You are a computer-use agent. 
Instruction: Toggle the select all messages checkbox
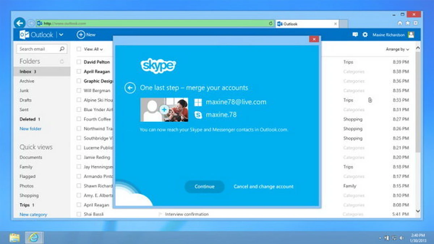pos(79,49)
